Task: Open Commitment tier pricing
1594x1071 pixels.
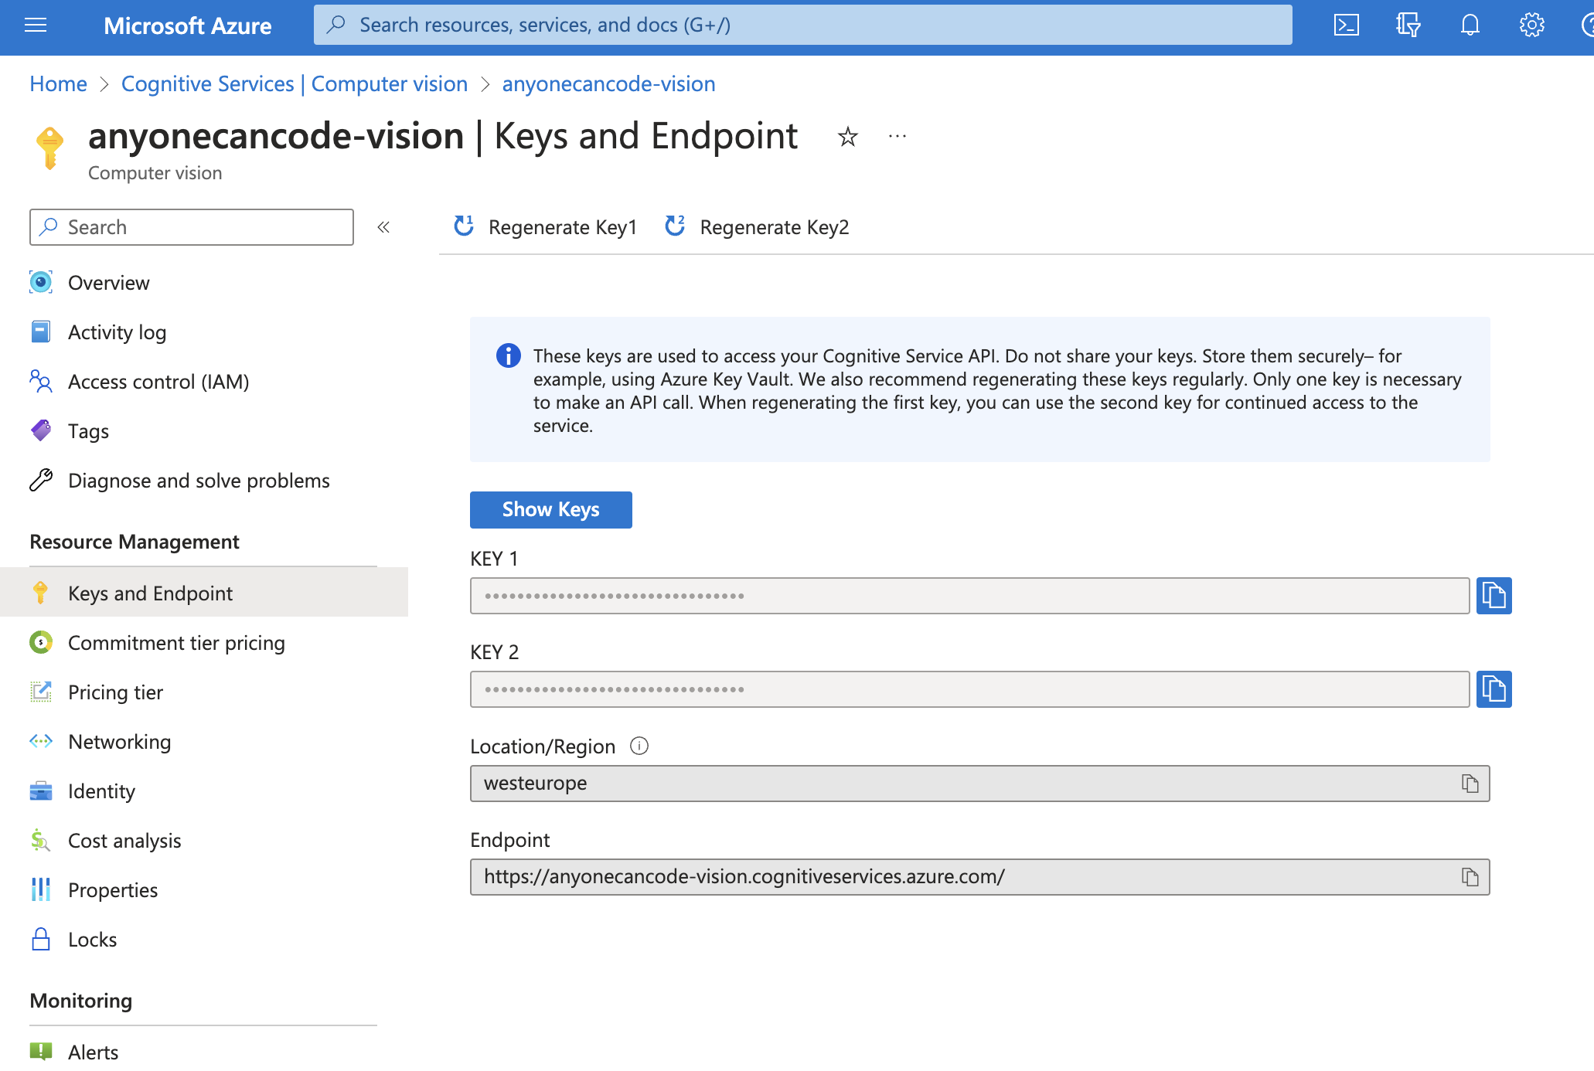Action: tap(176, 642)
